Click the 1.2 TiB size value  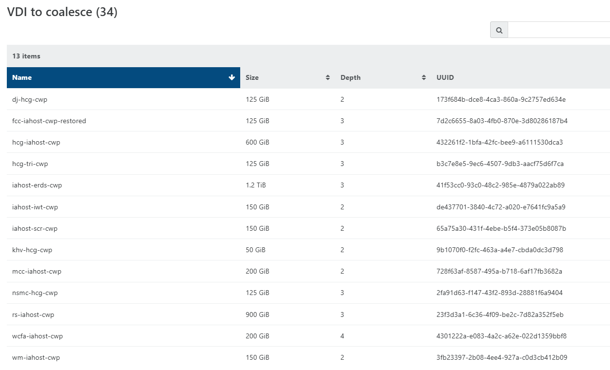[256, 185]
